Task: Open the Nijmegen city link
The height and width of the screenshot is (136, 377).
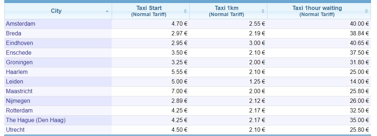Action: [x=18, y=101]
